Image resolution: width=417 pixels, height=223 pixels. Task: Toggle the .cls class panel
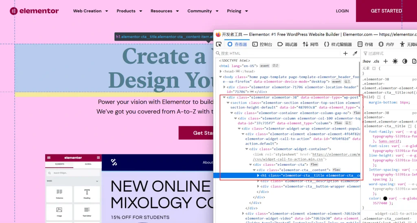coord(376,61)
